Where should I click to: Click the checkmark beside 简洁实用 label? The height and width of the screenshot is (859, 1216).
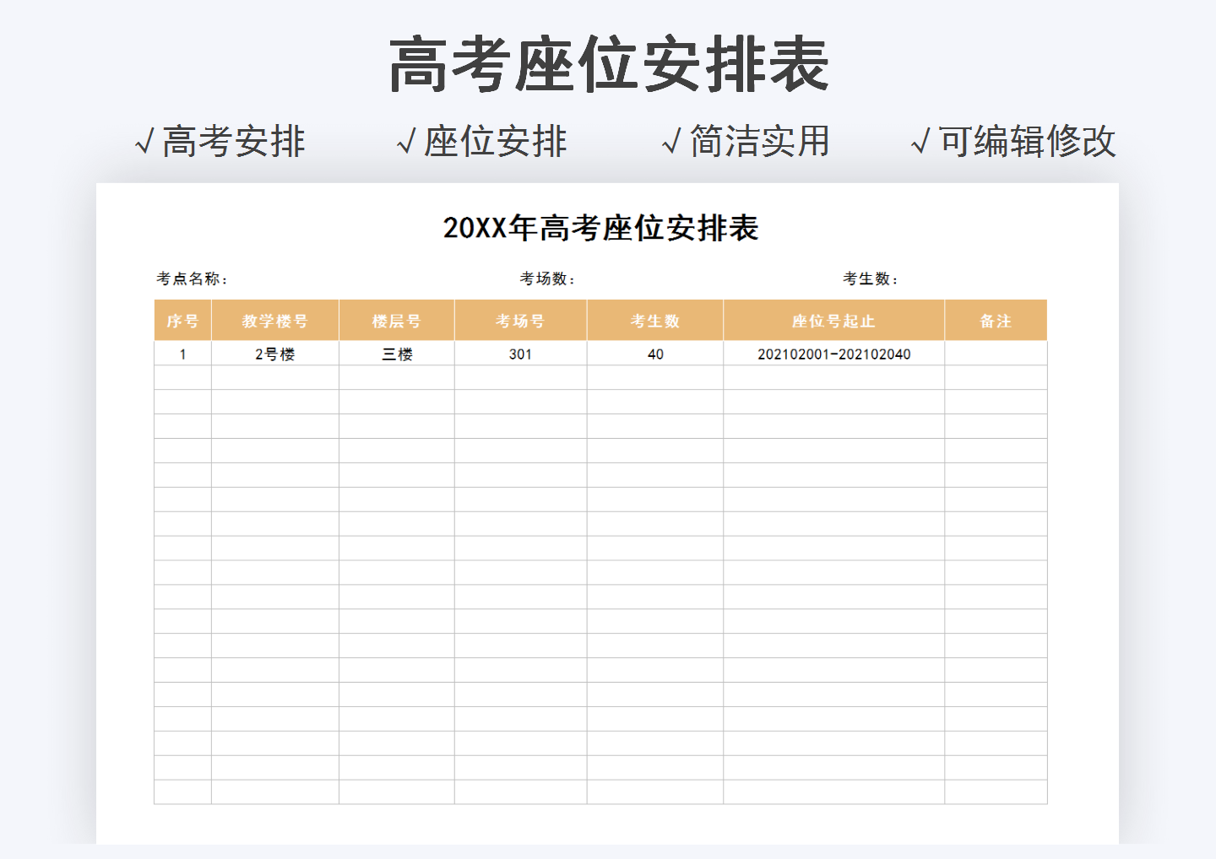point(671,142)
